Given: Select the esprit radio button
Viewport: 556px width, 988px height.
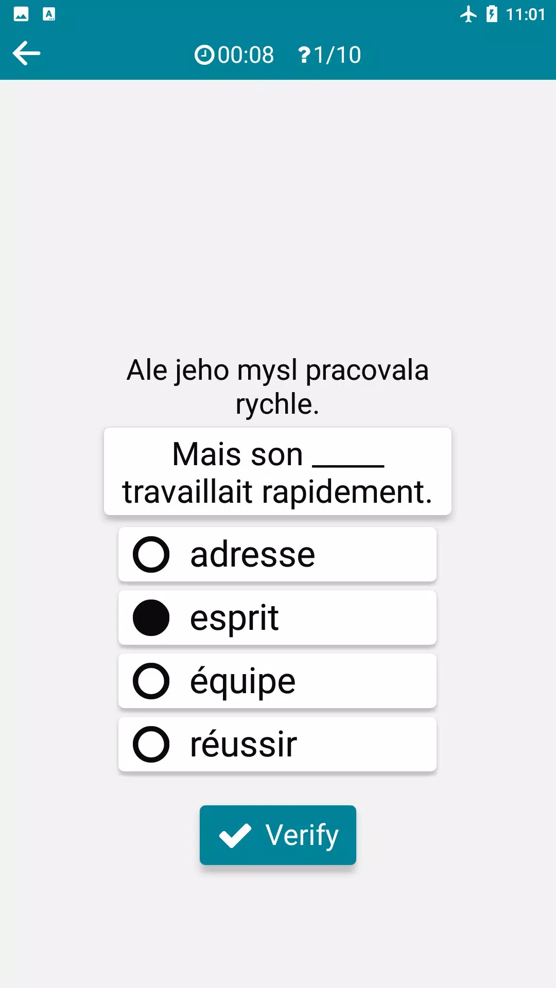Looking at the screenshot, I should [151, 618].
